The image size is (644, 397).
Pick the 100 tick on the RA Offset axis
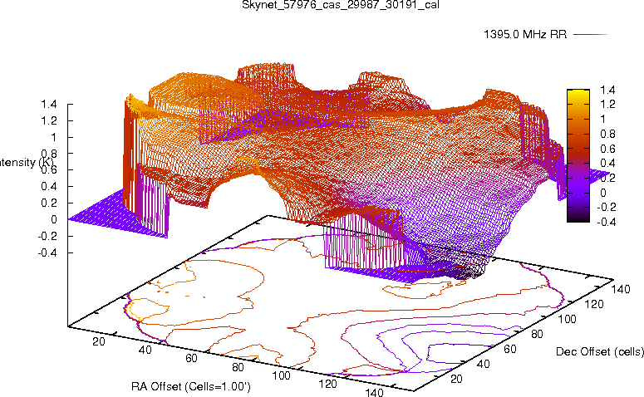coord(282,375)
